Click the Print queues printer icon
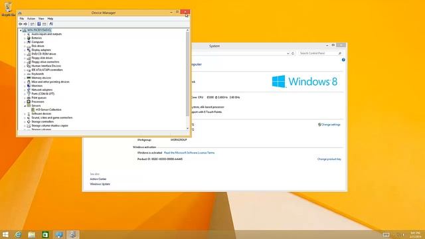This screenshot has height=239, width=425. 29,98
